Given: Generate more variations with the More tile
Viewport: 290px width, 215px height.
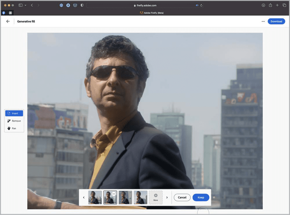Looking at the screenshot, I should click(156, 198).
